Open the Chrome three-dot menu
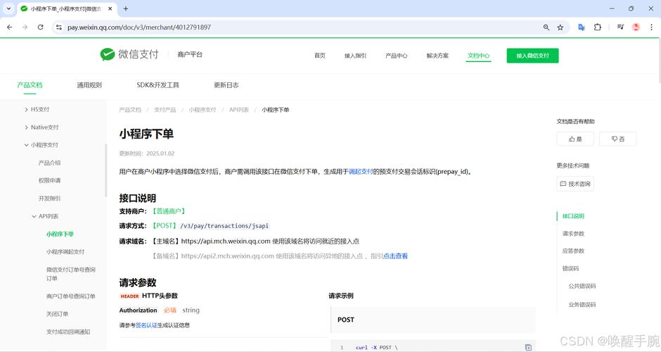Viewport: 661px width, 352px height. pyautogui.click(x=651, y=27)
